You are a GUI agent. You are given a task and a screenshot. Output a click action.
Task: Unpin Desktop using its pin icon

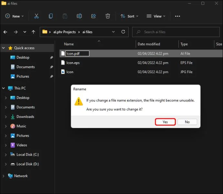tap(51, 57)
